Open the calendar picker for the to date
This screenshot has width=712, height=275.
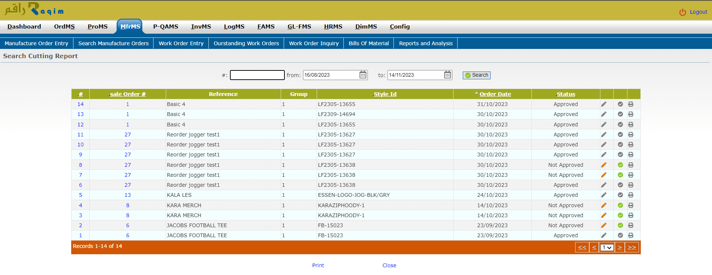(448, 75)
